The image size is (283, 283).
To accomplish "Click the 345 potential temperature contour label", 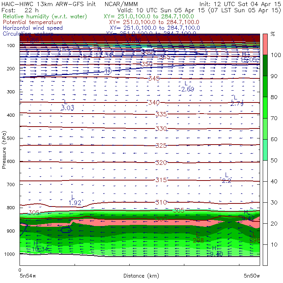I will coord(154,78).
